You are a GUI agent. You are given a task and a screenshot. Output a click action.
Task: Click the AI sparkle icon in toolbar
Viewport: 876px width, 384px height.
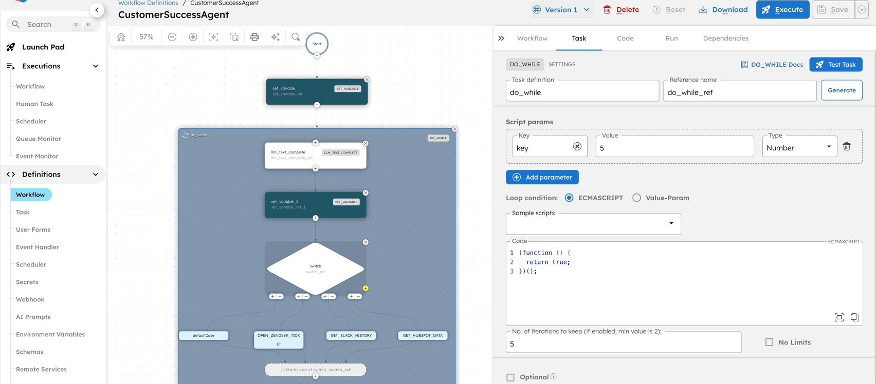[276, 37]
